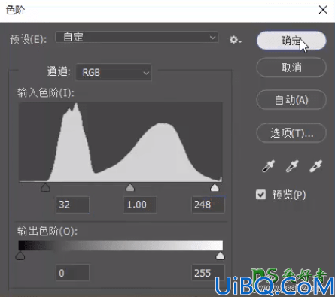Click the gamma field showing 1.00
Image resolution: width=335 pixels, height=297 pixels.
[x=140, y=205]
